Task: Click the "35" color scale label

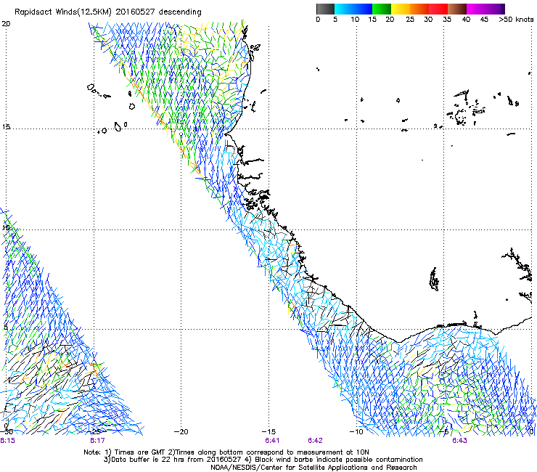Action: [447, 20]
